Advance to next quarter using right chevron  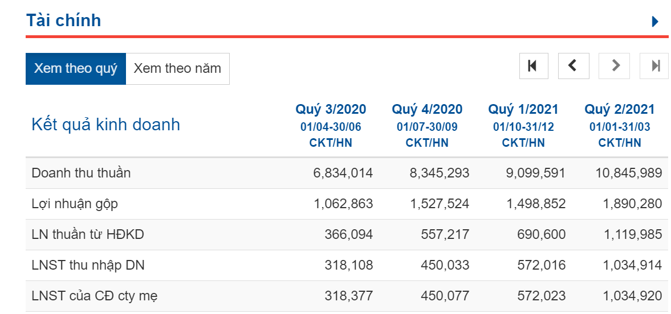(x=615, y=66)
